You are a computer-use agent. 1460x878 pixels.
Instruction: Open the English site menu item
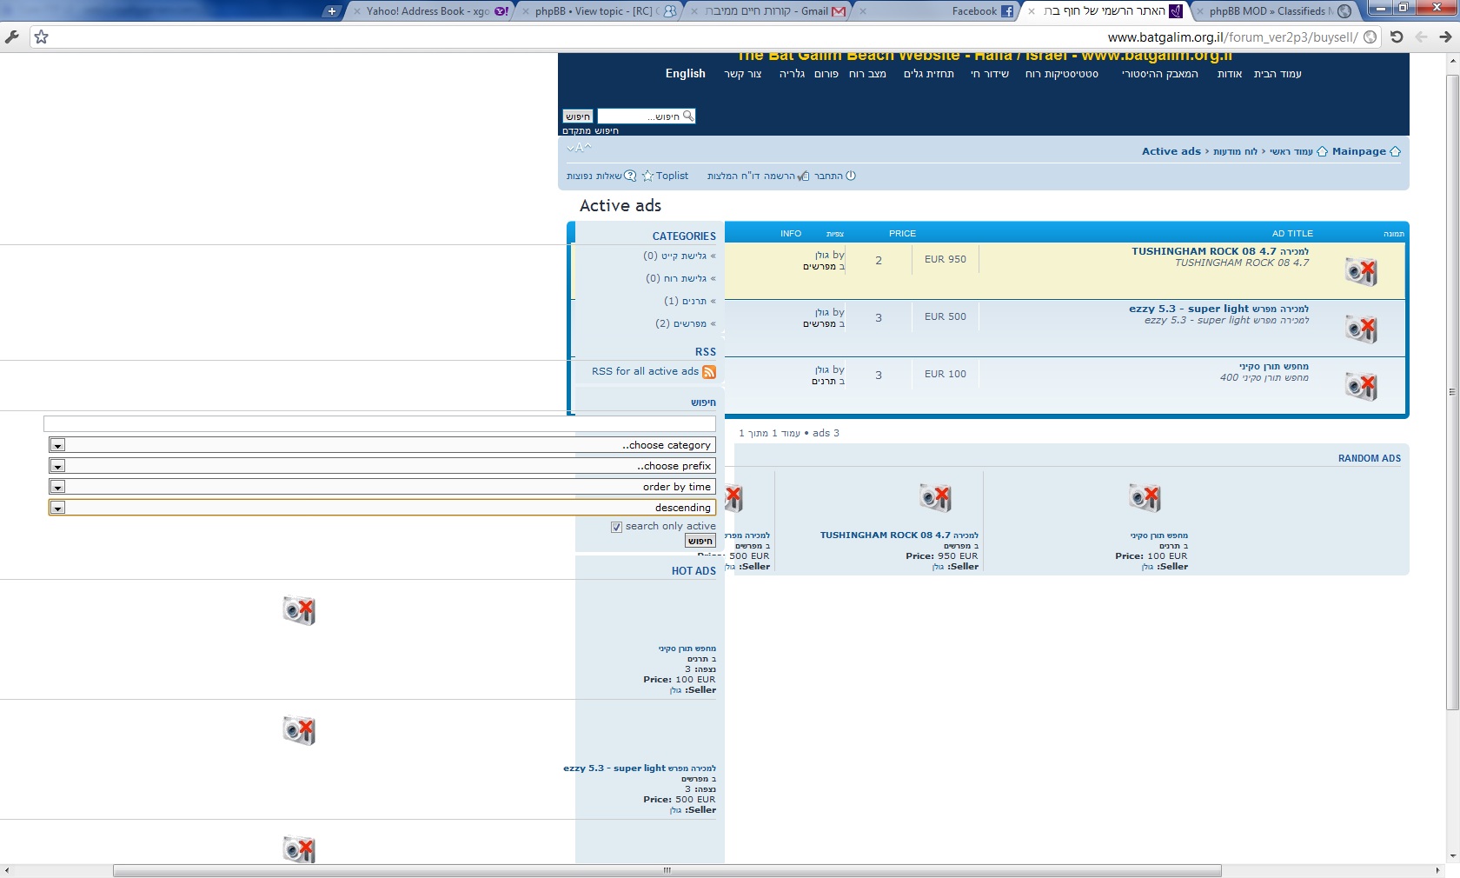click(x=686, y=74)
